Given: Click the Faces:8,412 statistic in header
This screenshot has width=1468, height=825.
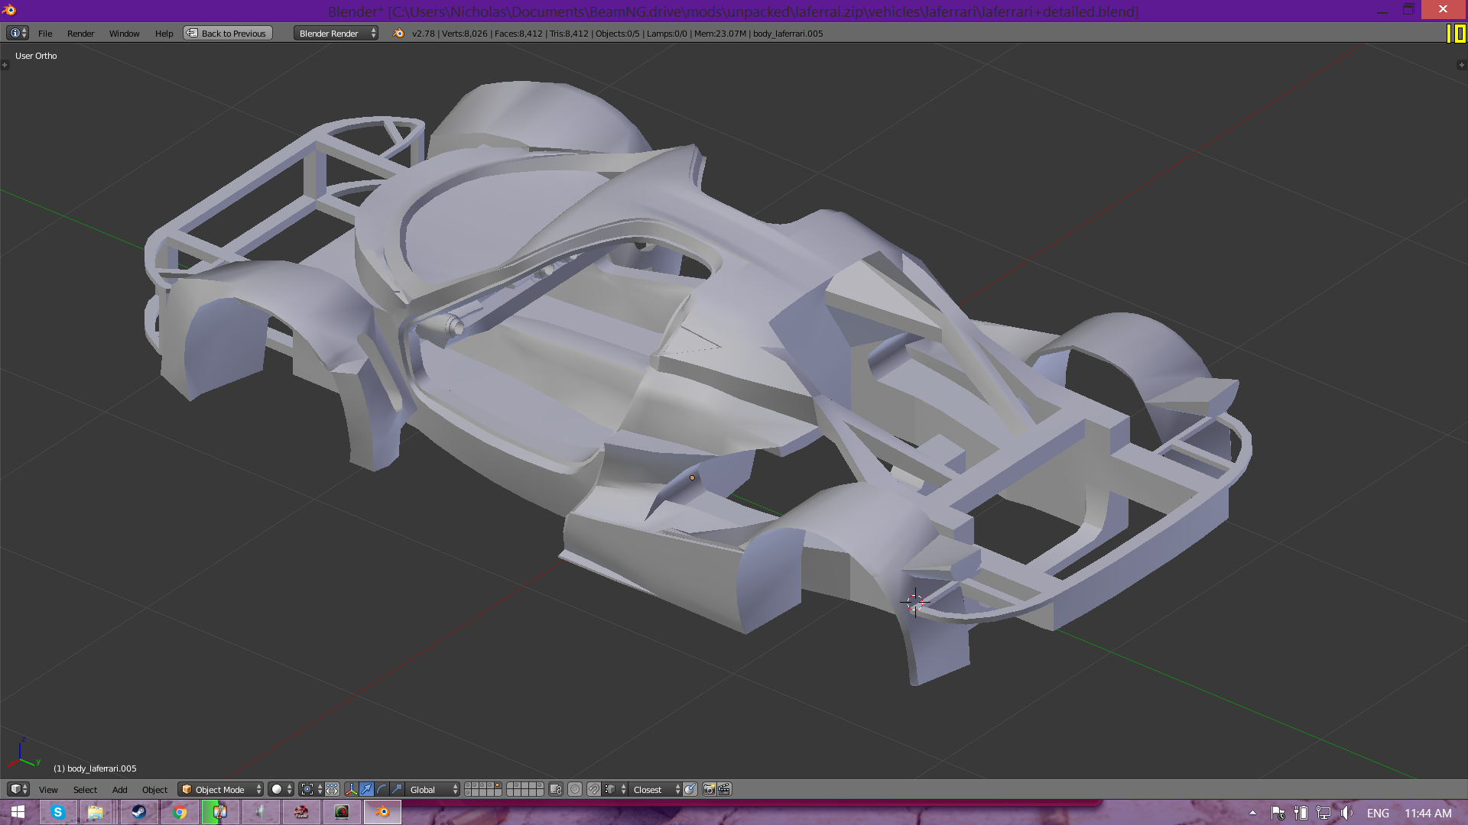Looking at the screenshot, I should [518, 34].
